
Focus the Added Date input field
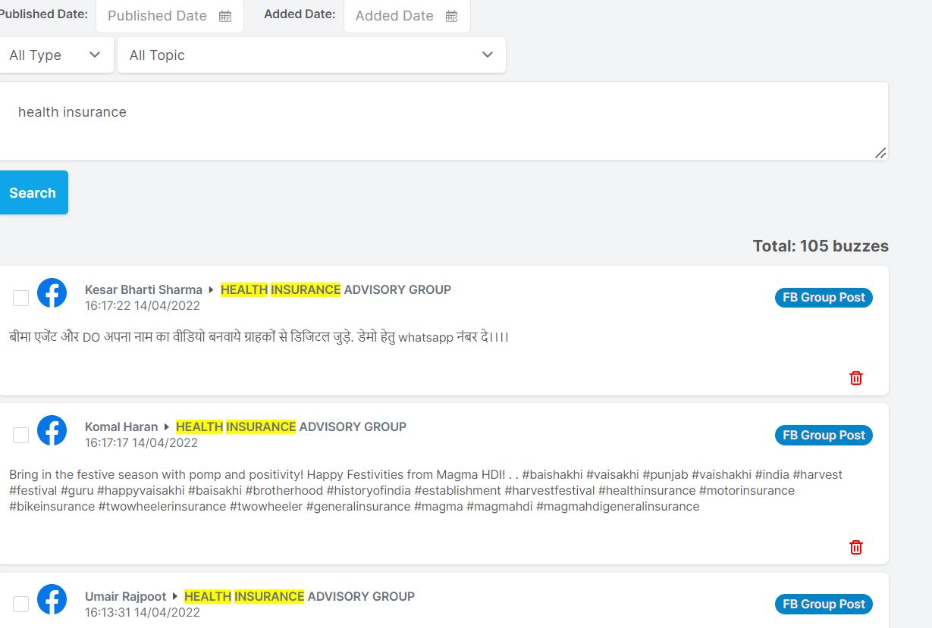(x=407, y=16)
